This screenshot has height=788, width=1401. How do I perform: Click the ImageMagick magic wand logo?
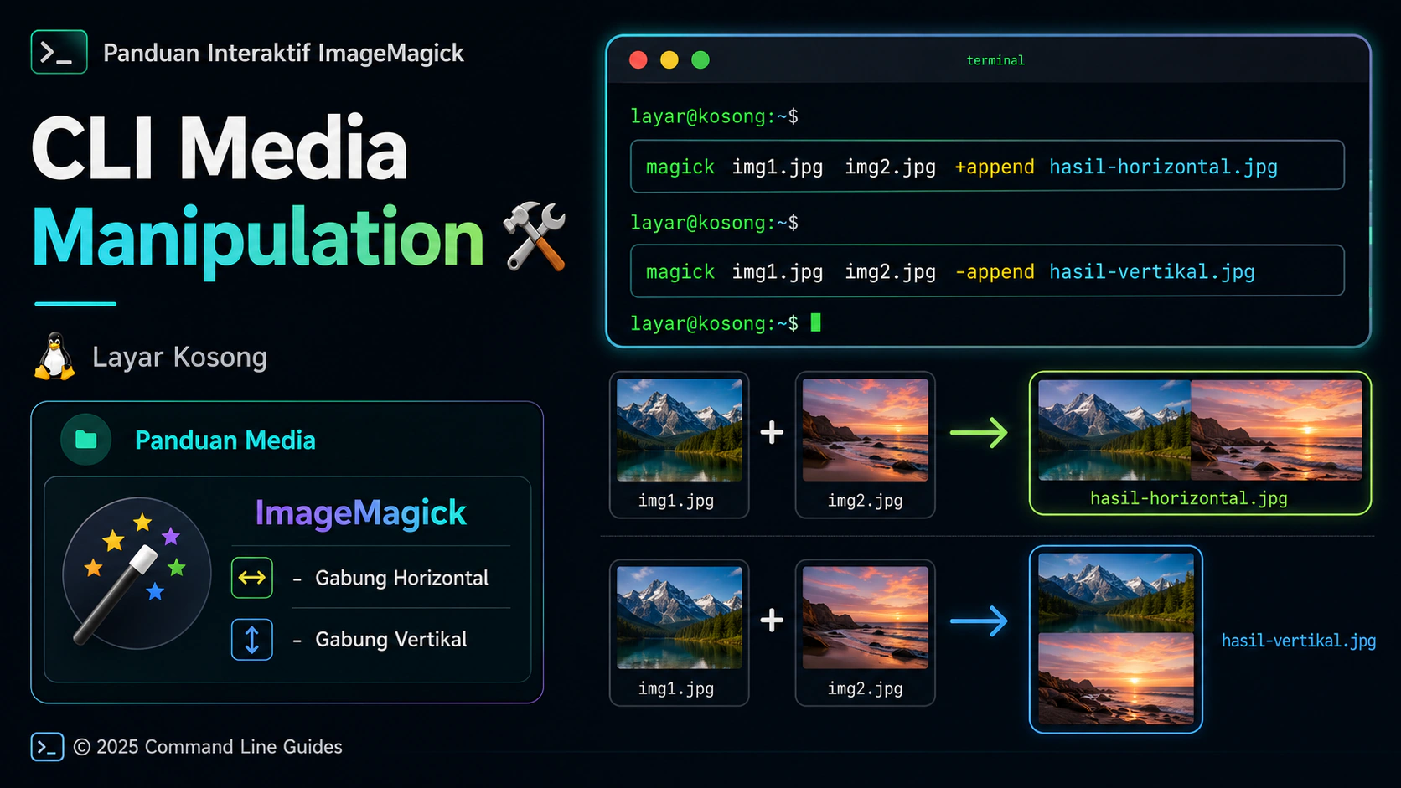137,574
